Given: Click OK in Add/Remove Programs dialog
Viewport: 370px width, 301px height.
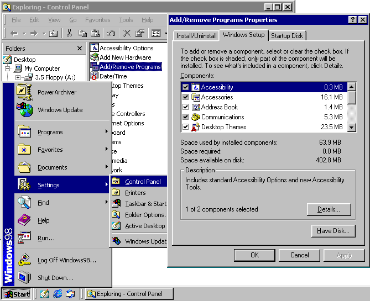Looking at the screenshot, I should pyautogui.click(x=254, y=255).
